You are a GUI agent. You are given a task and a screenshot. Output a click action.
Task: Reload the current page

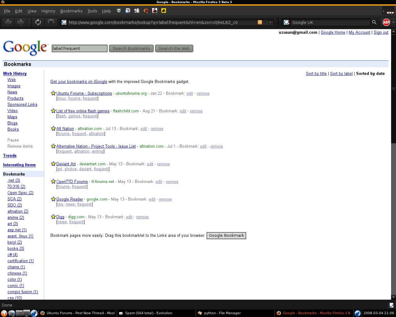(x=38, y=22)
